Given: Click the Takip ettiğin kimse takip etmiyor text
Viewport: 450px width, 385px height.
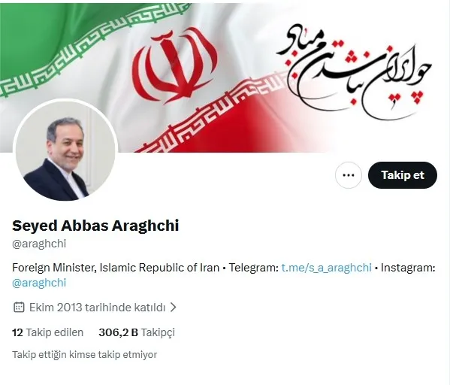Looking at the screenshot, I should coord(84,354).
